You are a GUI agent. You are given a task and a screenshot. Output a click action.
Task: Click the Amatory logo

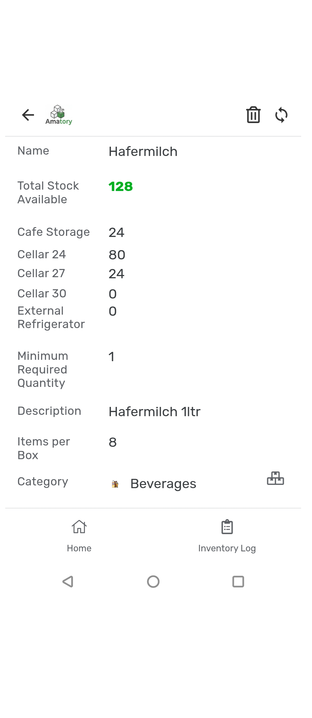pyautogui.click(x=59, y=115)
